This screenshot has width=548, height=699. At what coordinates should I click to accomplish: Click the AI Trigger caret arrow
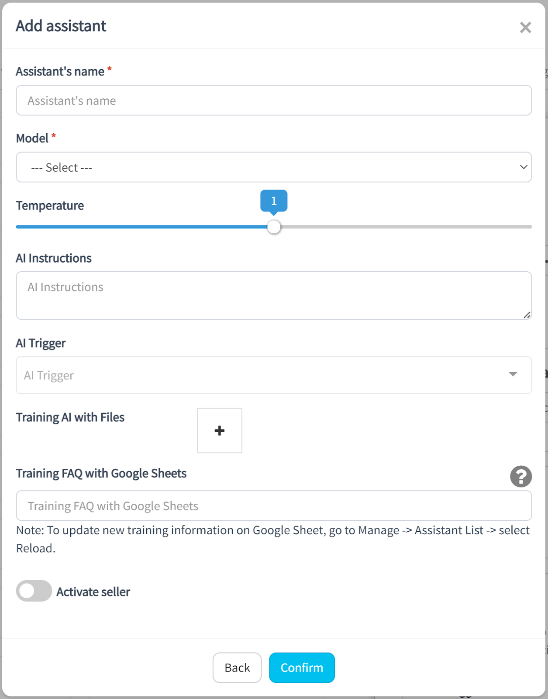click(x=513, y=374)
